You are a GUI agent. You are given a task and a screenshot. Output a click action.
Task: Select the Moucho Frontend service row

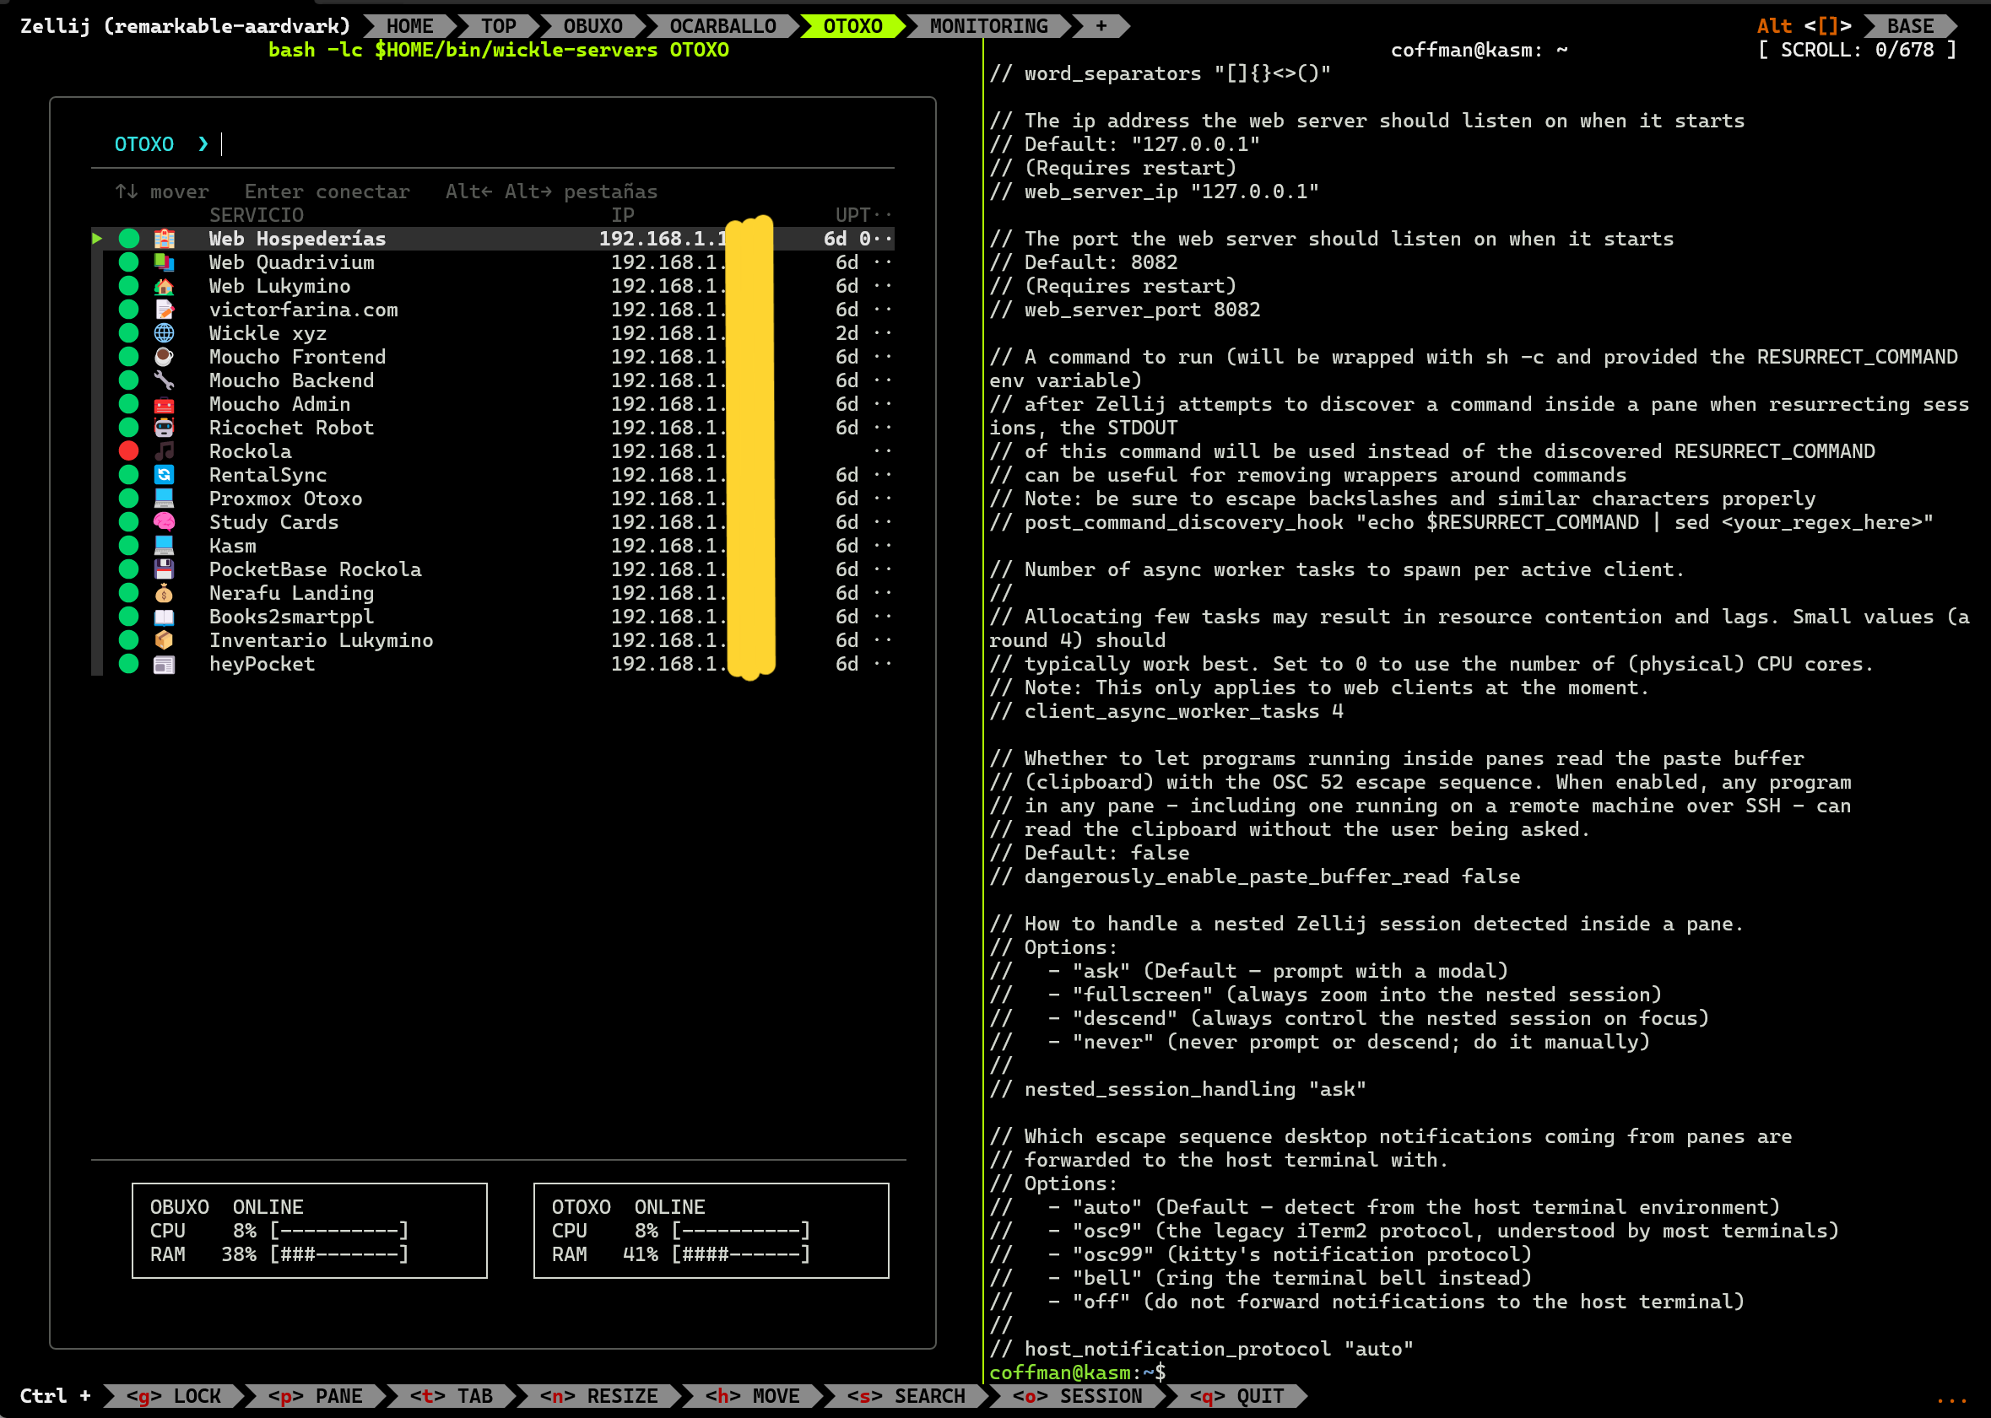pos(493,356)
